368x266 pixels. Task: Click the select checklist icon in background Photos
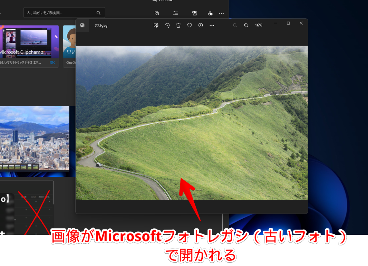tap(176, 13)
